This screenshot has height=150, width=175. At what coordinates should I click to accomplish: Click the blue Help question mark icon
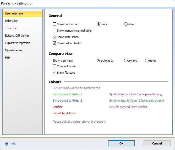pos(7,144)
